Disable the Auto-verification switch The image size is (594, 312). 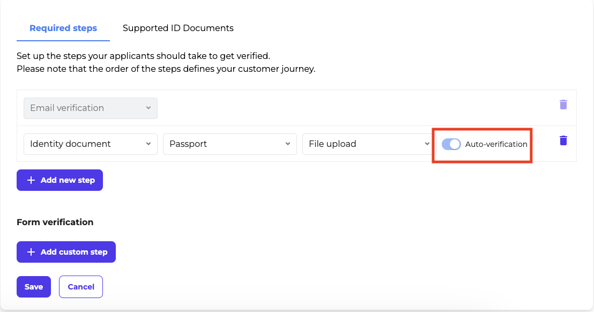(451, 144)
